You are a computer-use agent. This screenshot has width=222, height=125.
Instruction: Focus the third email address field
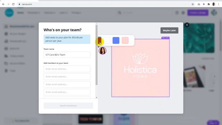tap(67, 84)
